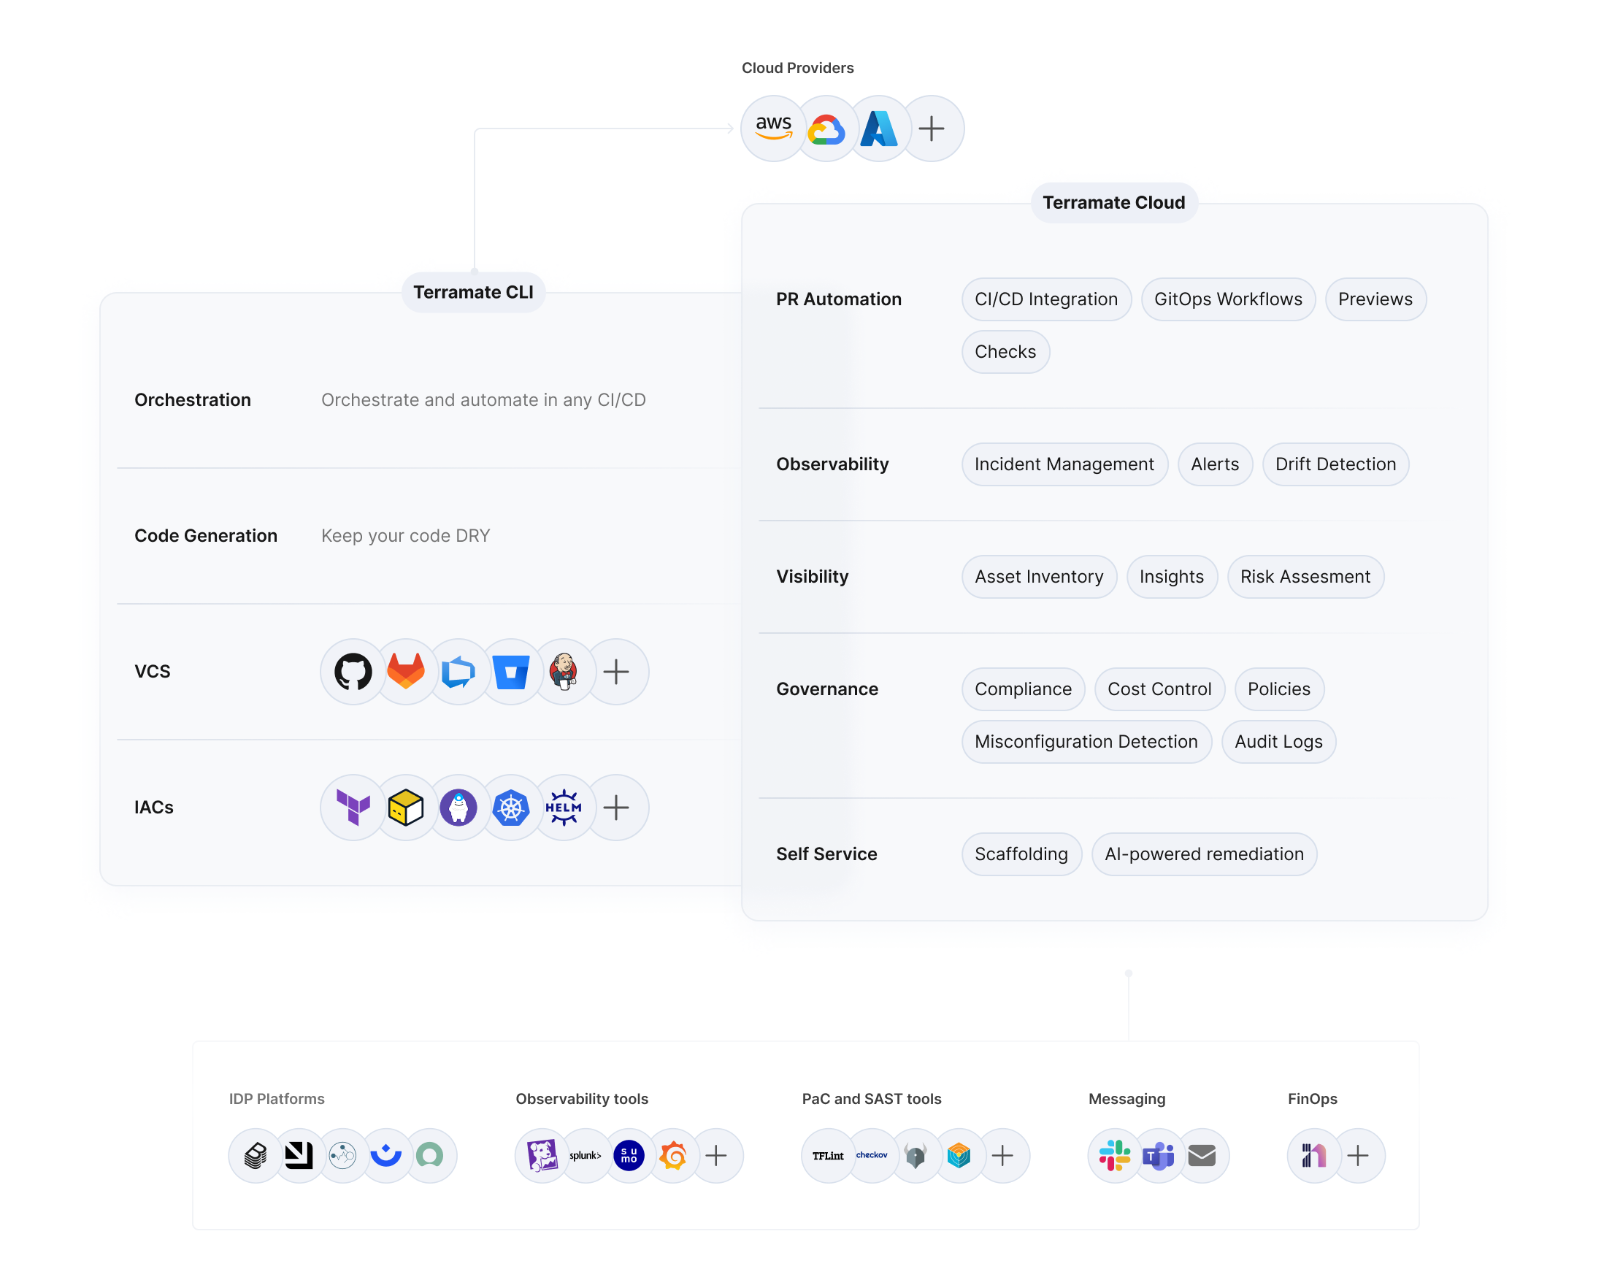
Task: Select the Microsoft Teams icon under Messaging
Action: (1158, 1156)
